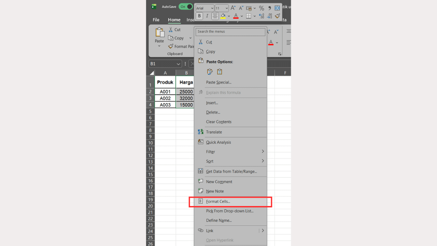This screenshot has width=437, height=246.
Task: Choose the Keep Source Formatting paste option
Action: 210,72
